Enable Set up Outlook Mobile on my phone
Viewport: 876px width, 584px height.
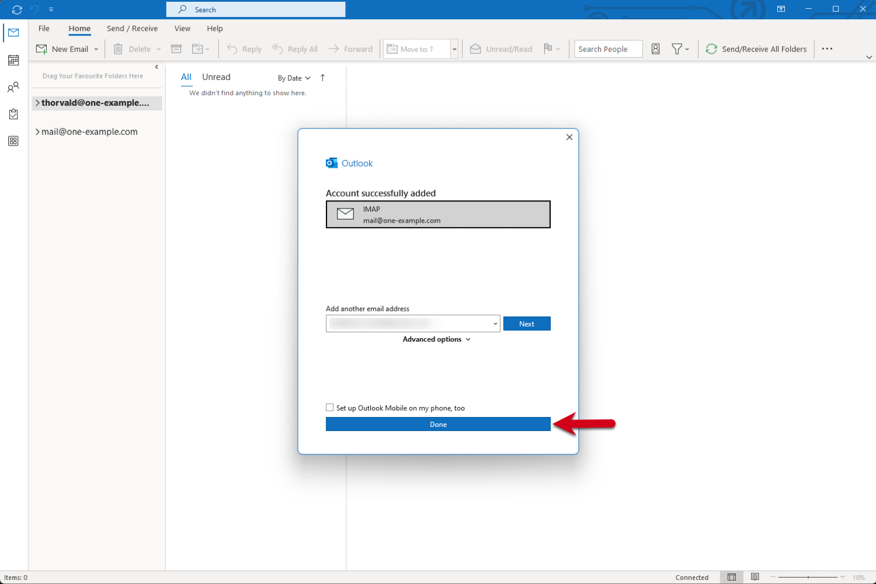tap(330, 408)
